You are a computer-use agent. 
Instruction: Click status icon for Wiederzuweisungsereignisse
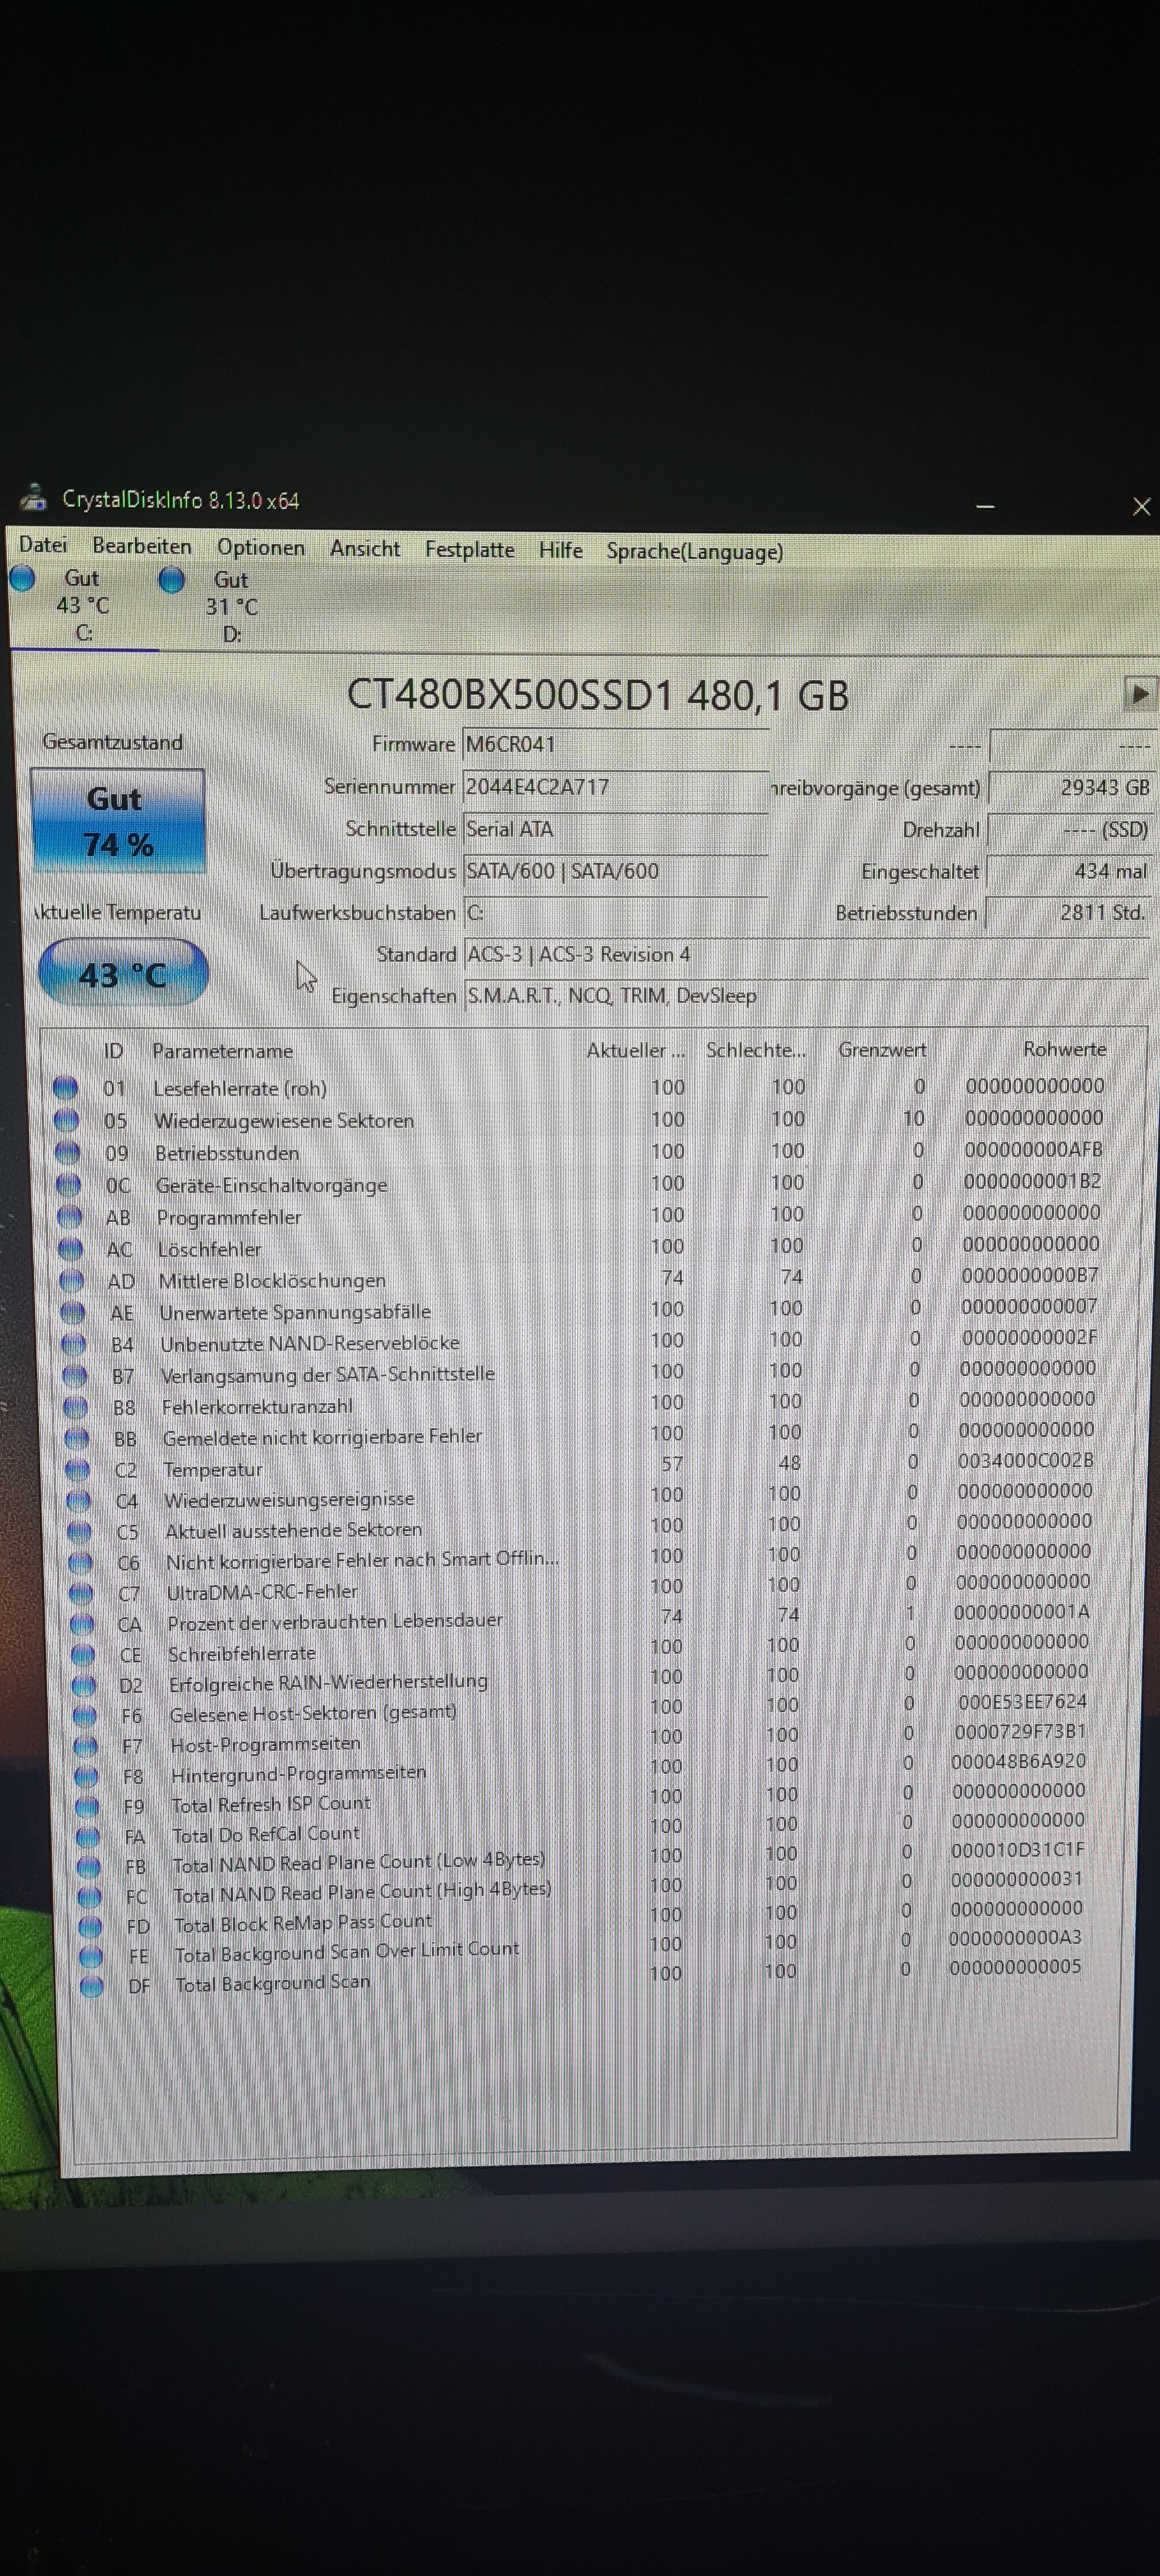pos(78,1501)
